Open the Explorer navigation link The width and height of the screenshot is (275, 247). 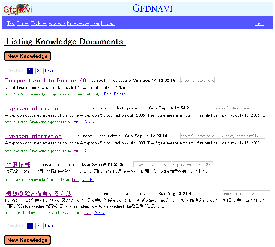click(39, 23)
